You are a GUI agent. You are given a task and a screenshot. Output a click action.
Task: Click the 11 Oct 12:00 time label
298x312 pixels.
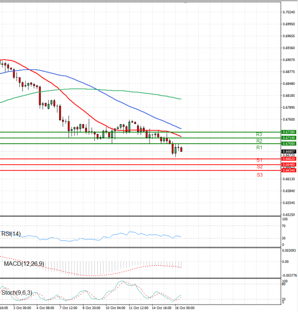(139, 308)
